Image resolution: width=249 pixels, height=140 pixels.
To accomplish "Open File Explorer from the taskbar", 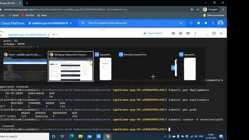I will pos(81,136).
